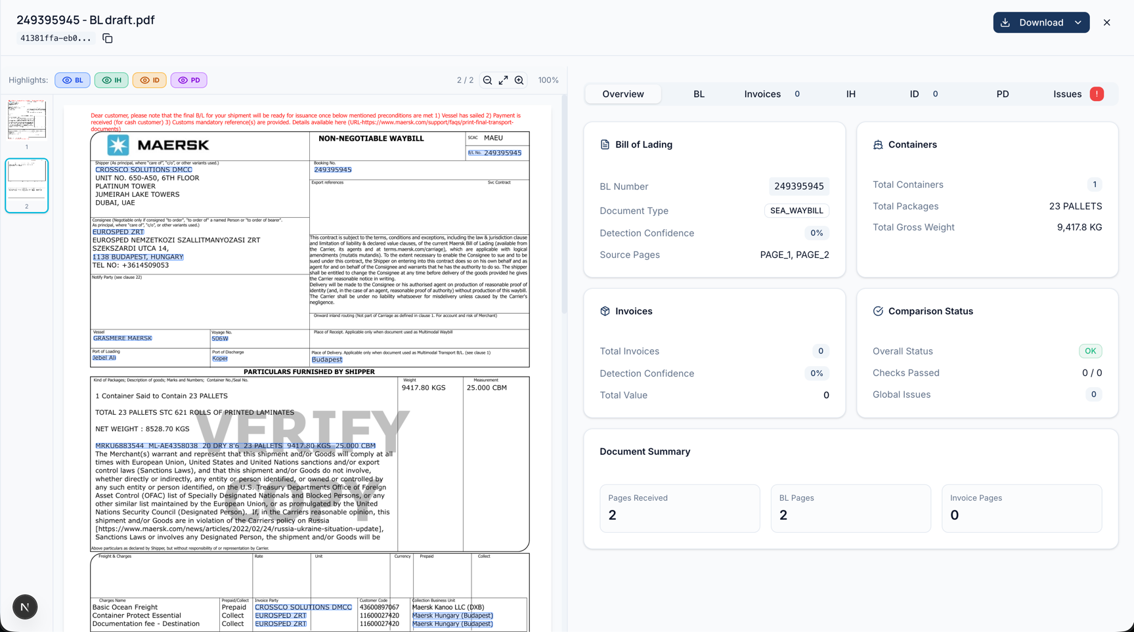Toggle PD highlights visibility
1134x632 pixels.
pos(189,80)
